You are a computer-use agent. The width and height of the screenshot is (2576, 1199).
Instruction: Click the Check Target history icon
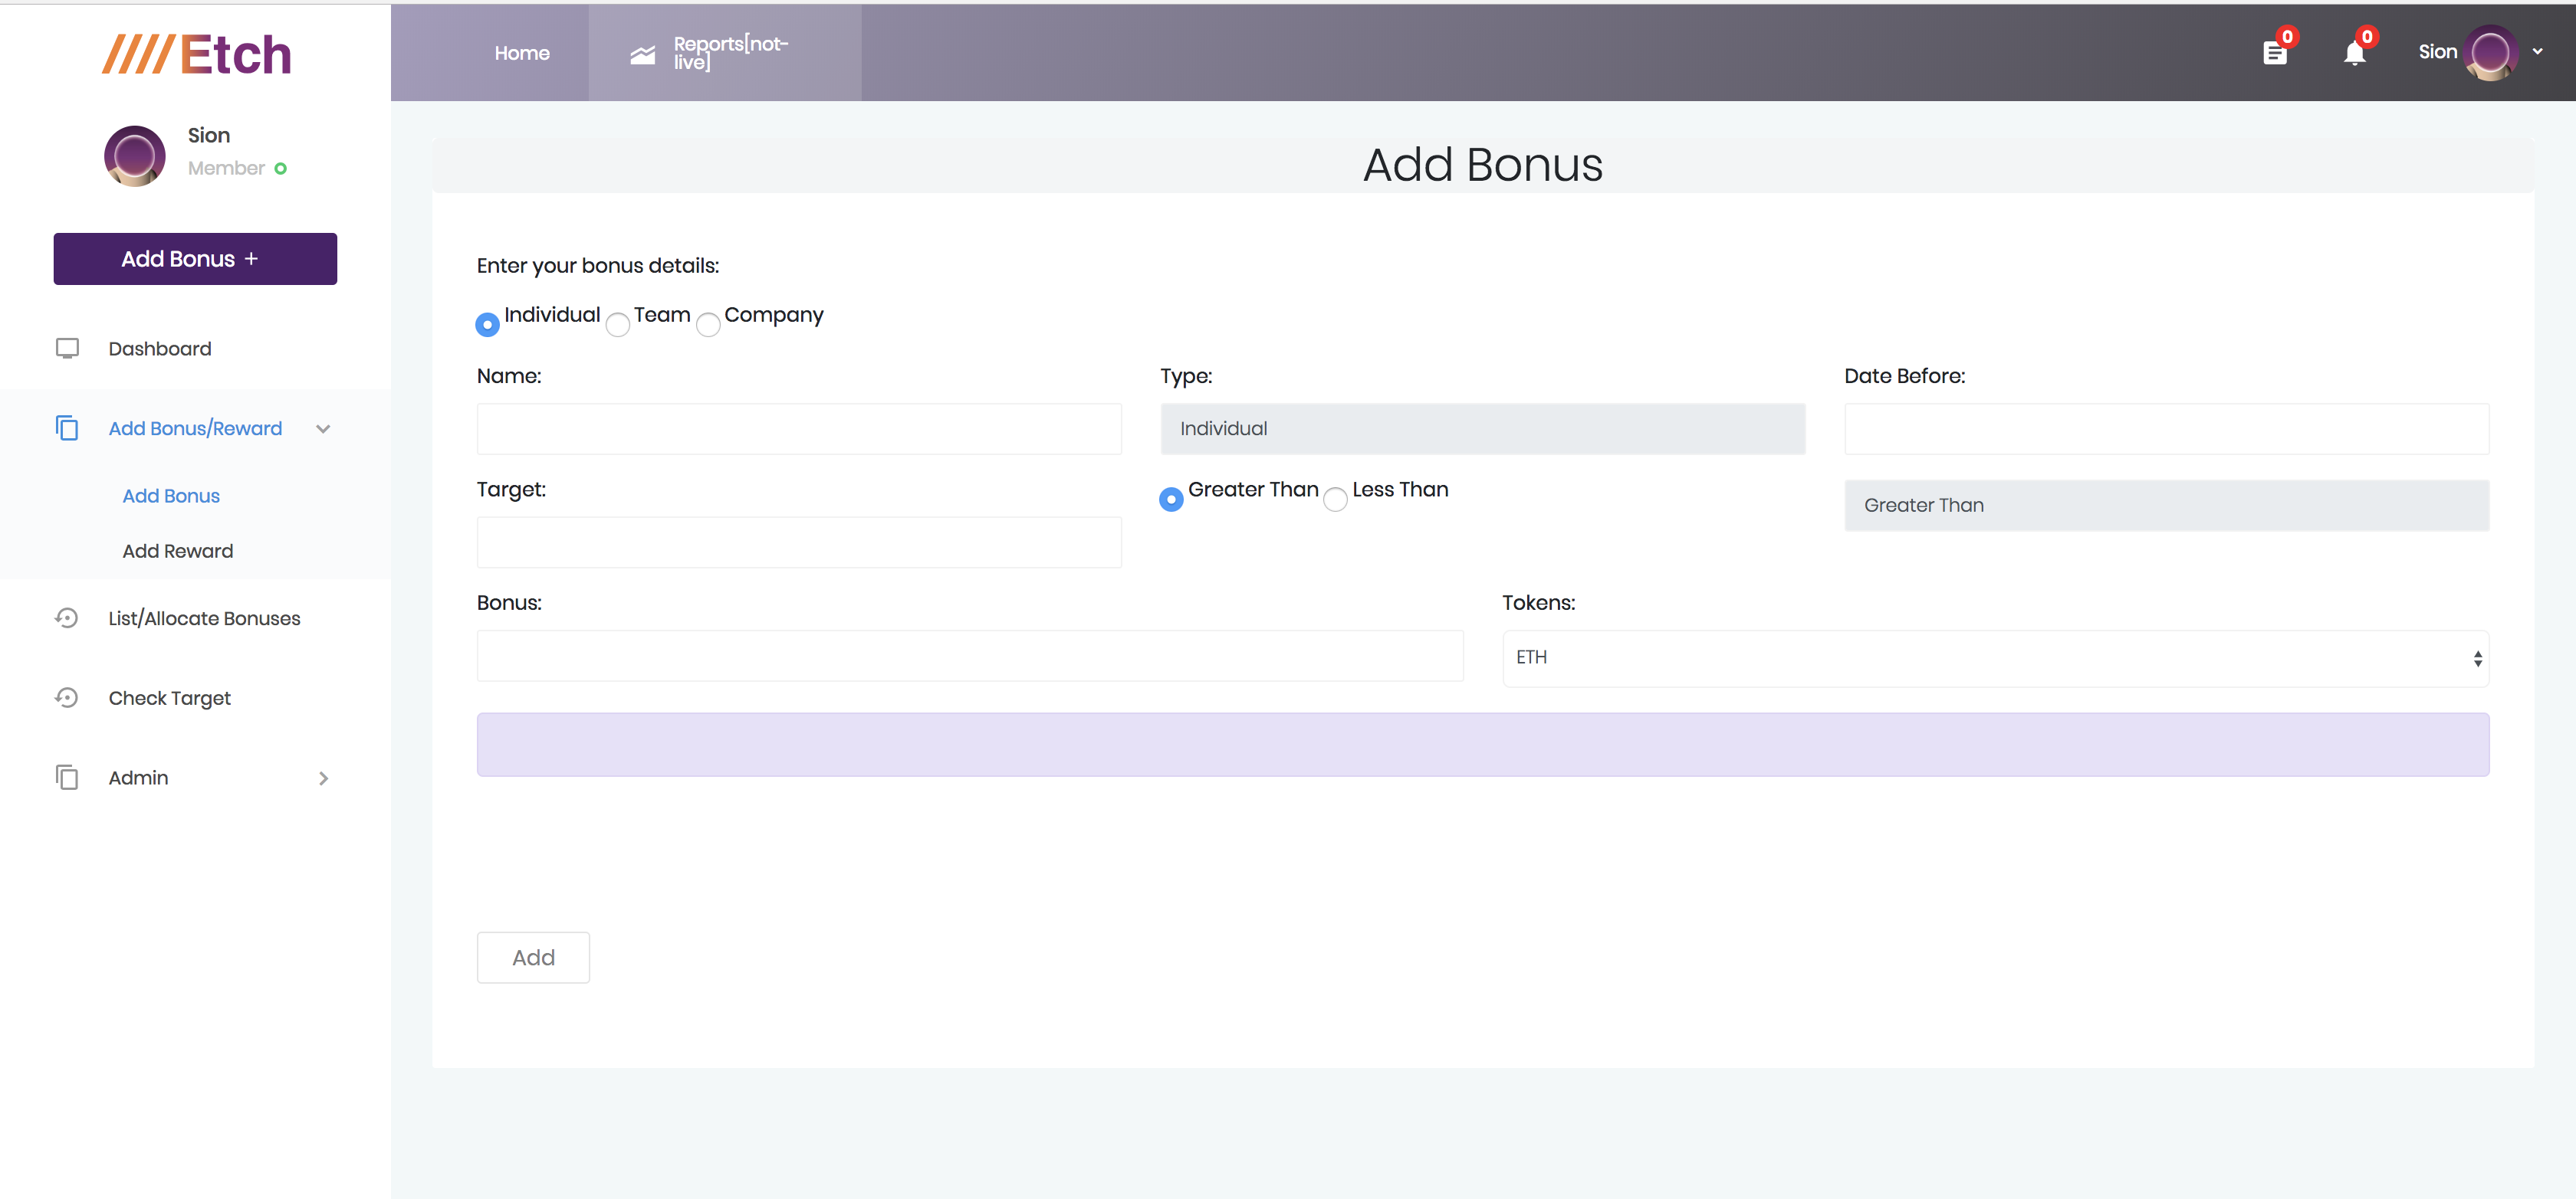click(x=67, y=697)
